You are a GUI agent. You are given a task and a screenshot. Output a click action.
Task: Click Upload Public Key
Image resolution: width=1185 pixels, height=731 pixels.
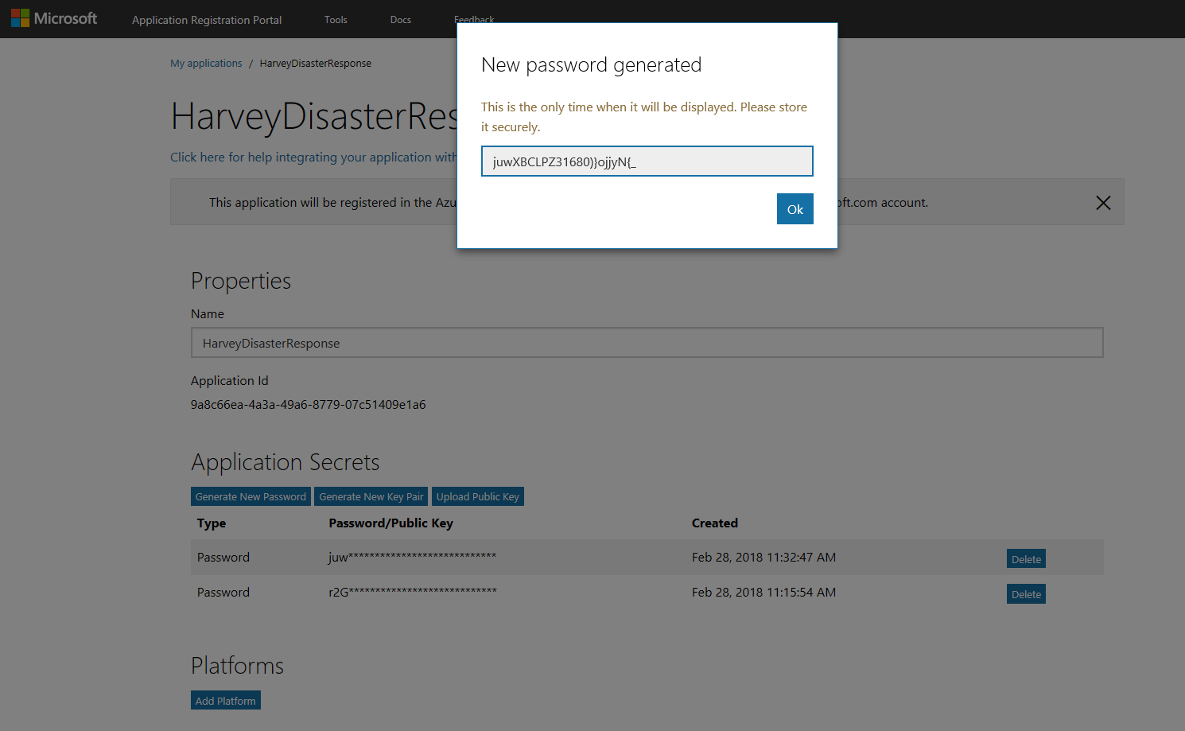click(477, 496)
